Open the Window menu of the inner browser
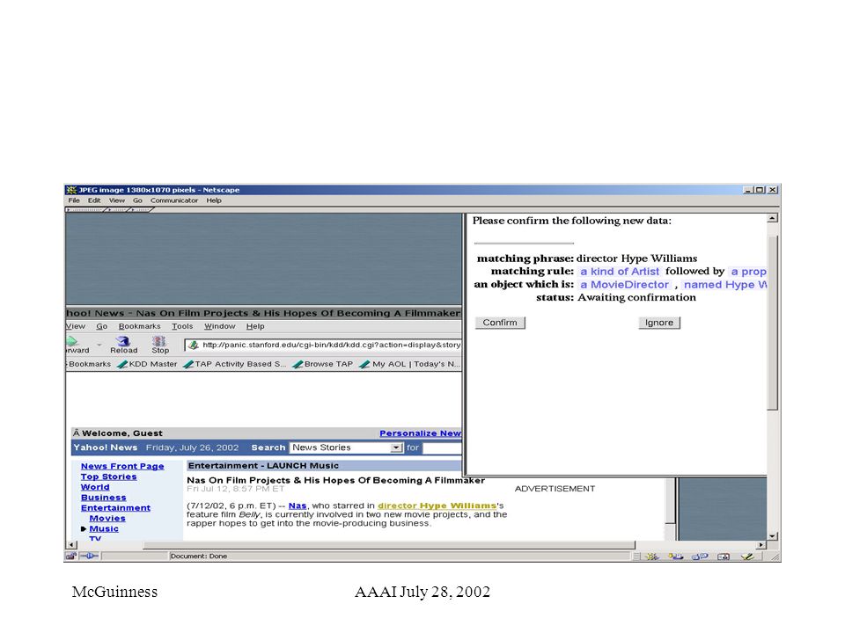 coord(219,326)
